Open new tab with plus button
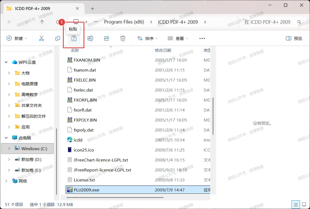310x209 pixels. pos(92,9)
